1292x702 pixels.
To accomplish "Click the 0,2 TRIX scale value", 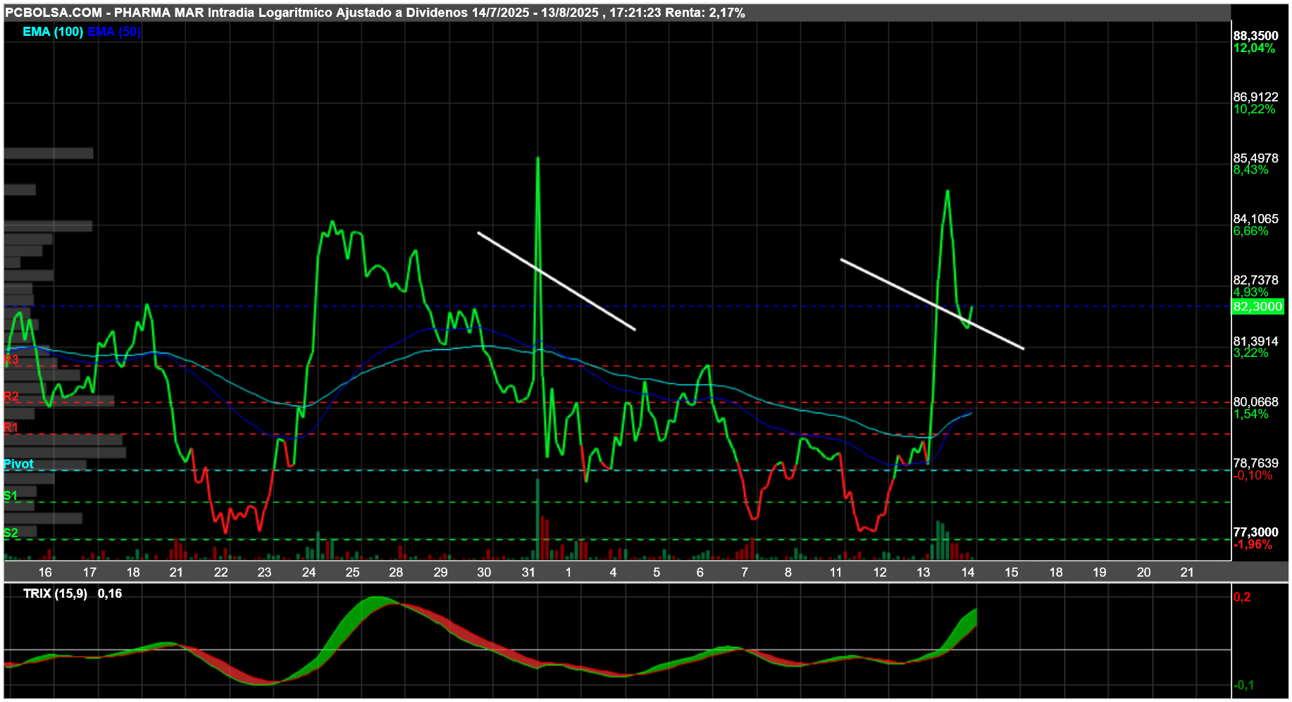I will tap(1242, 597).
